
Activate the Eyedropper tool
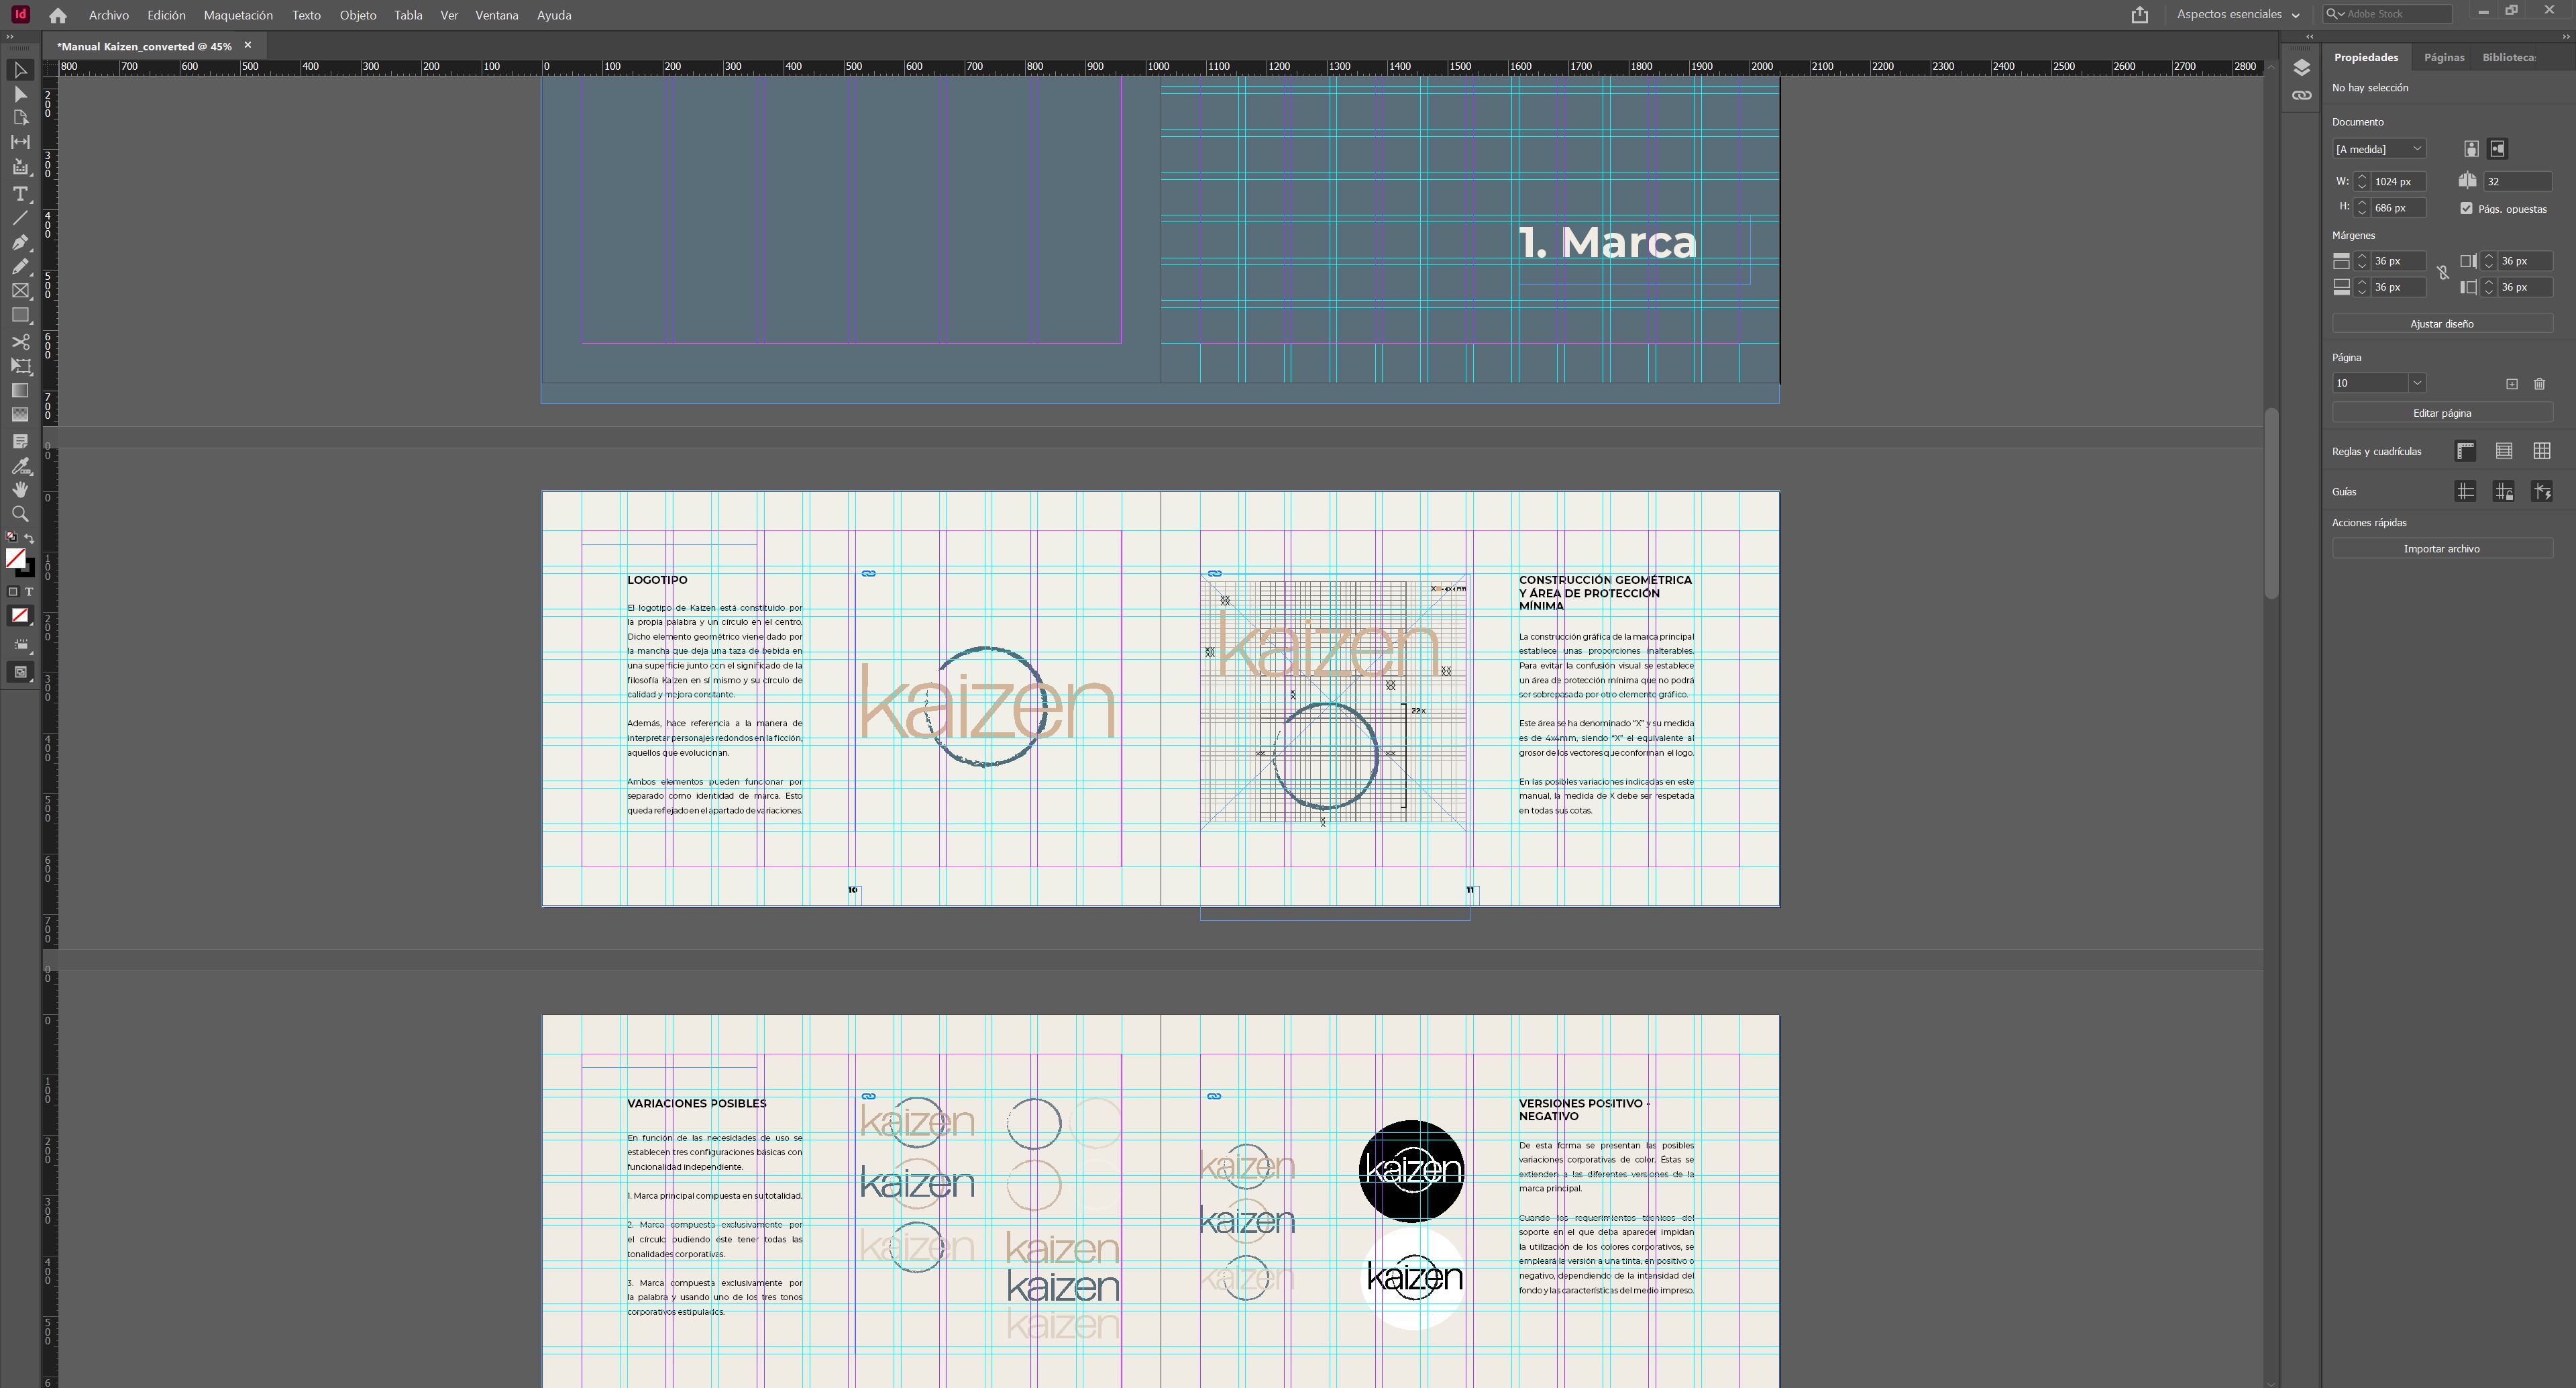[x=20, y=465]
